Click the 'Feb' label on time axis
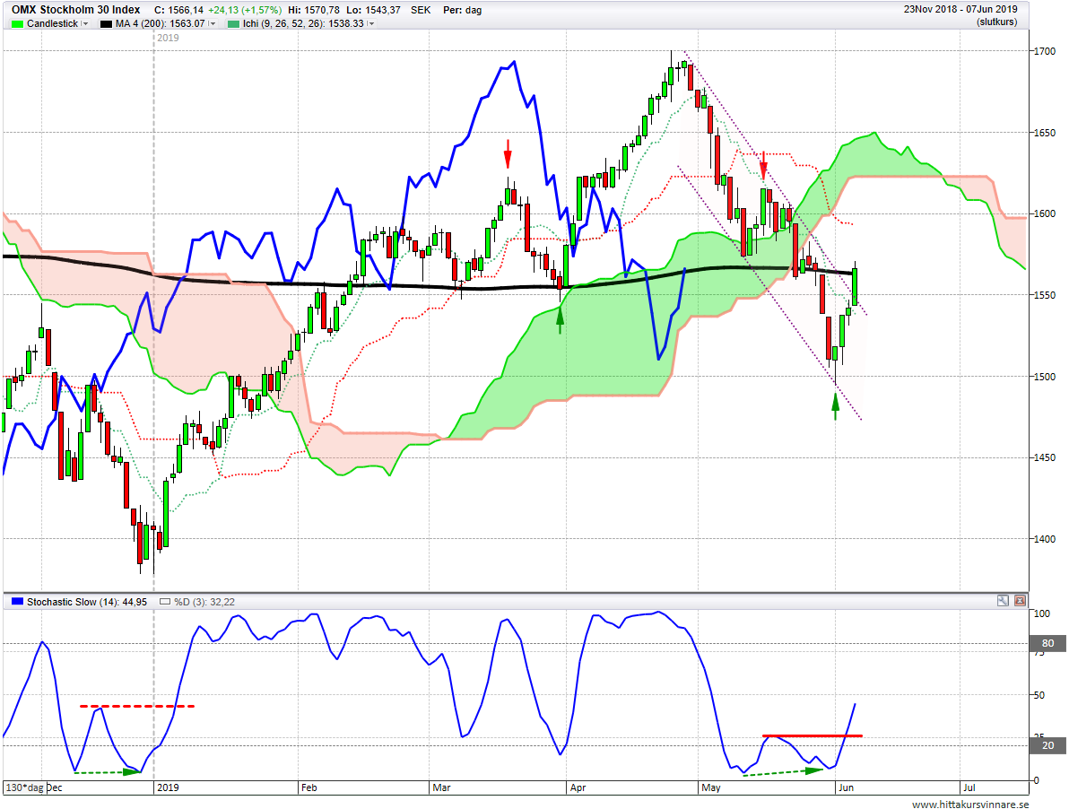This screenshot has width=1069, height=809. click(x=309, y=787)
